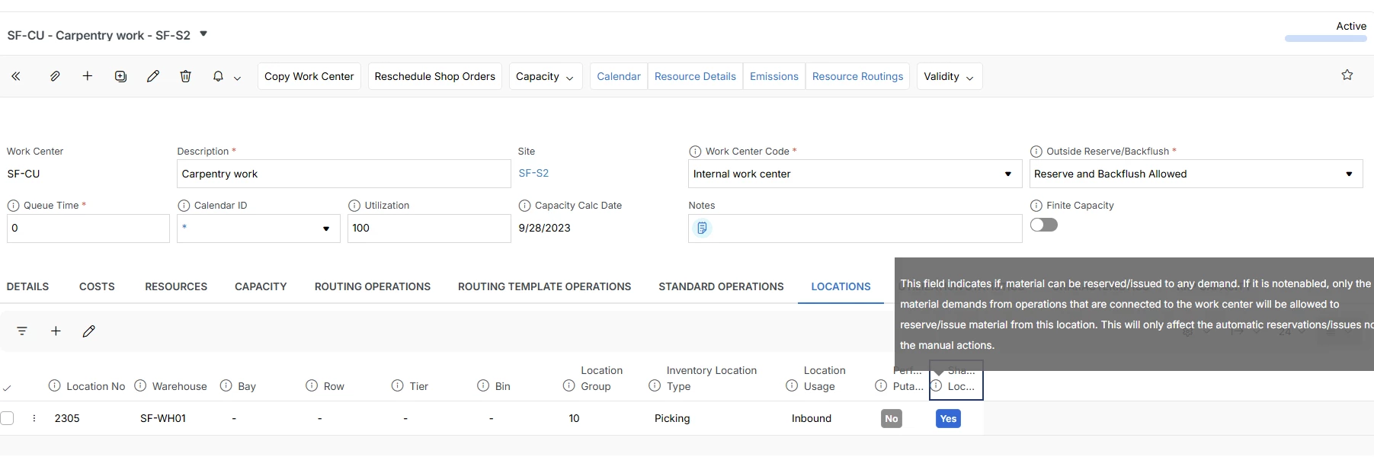Viewport: 1374px width, 473px height.
Task: Click the favorite star icon
Action: pyautogui.click(x=1347, y=75)
